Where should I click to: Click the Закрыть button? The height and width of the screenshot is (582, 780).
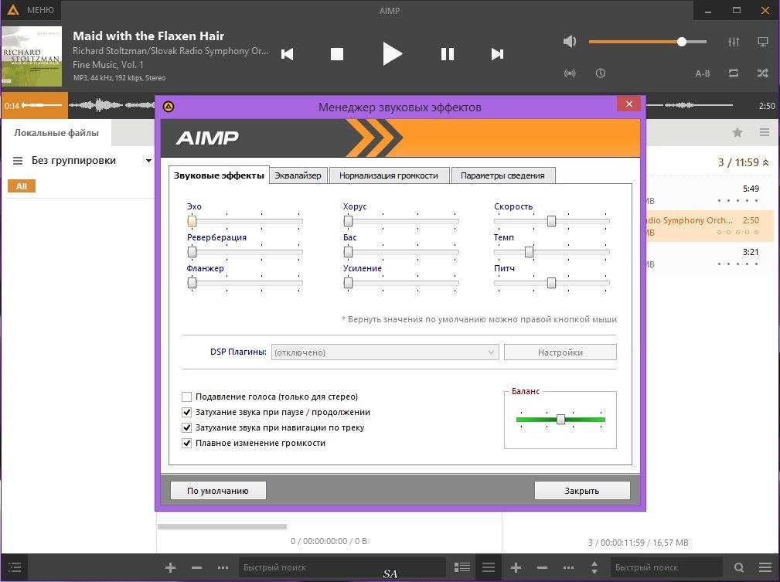tap(582, 491)
